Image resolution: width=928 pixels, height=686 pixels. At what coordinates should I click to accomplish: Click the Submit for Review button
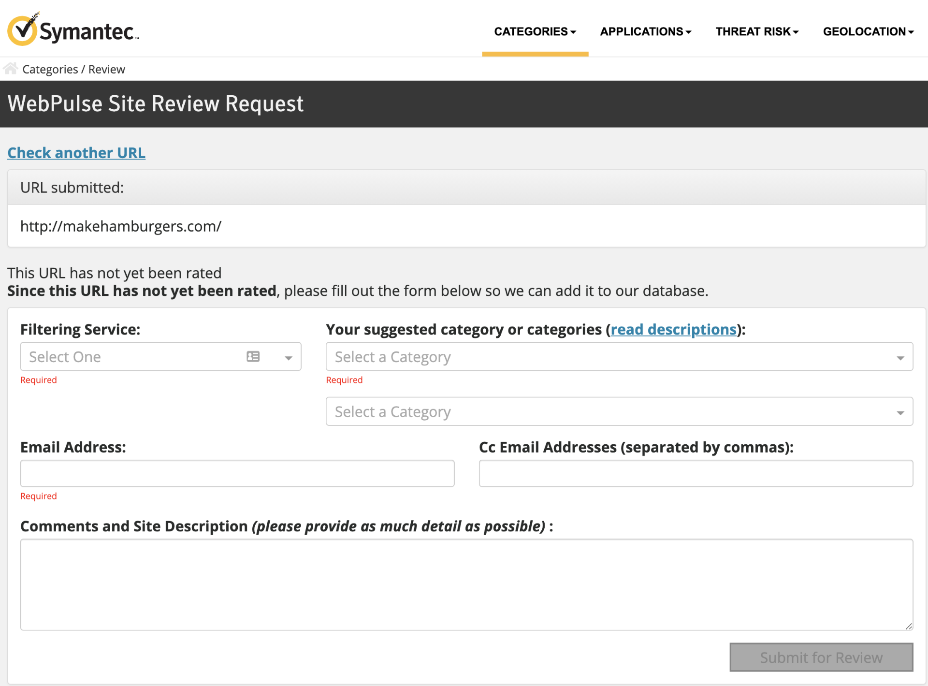(821, 657)
